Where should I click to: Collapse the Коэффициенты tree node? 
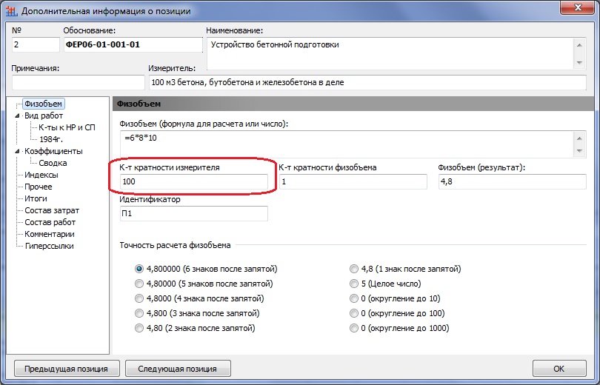coord(17,151)
